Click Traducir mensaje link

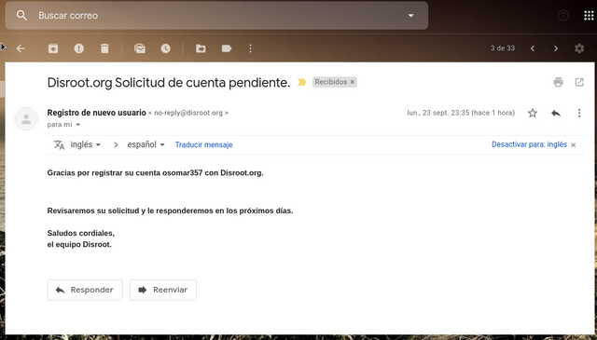(x=203, y=145)
